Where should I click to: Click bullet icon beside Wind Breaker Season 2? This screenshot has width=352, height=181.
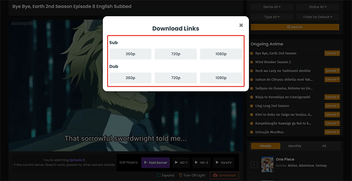coord(251,62)
